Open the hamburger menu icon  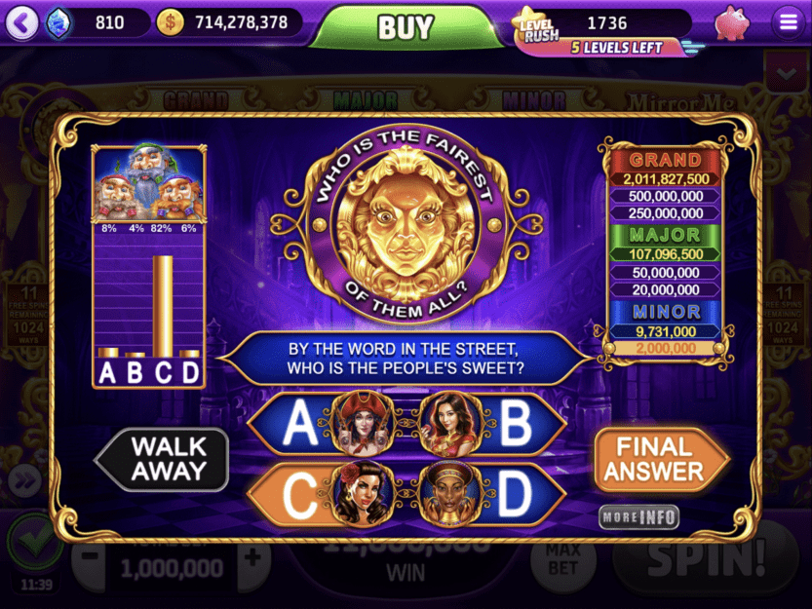tap(788, 22)
